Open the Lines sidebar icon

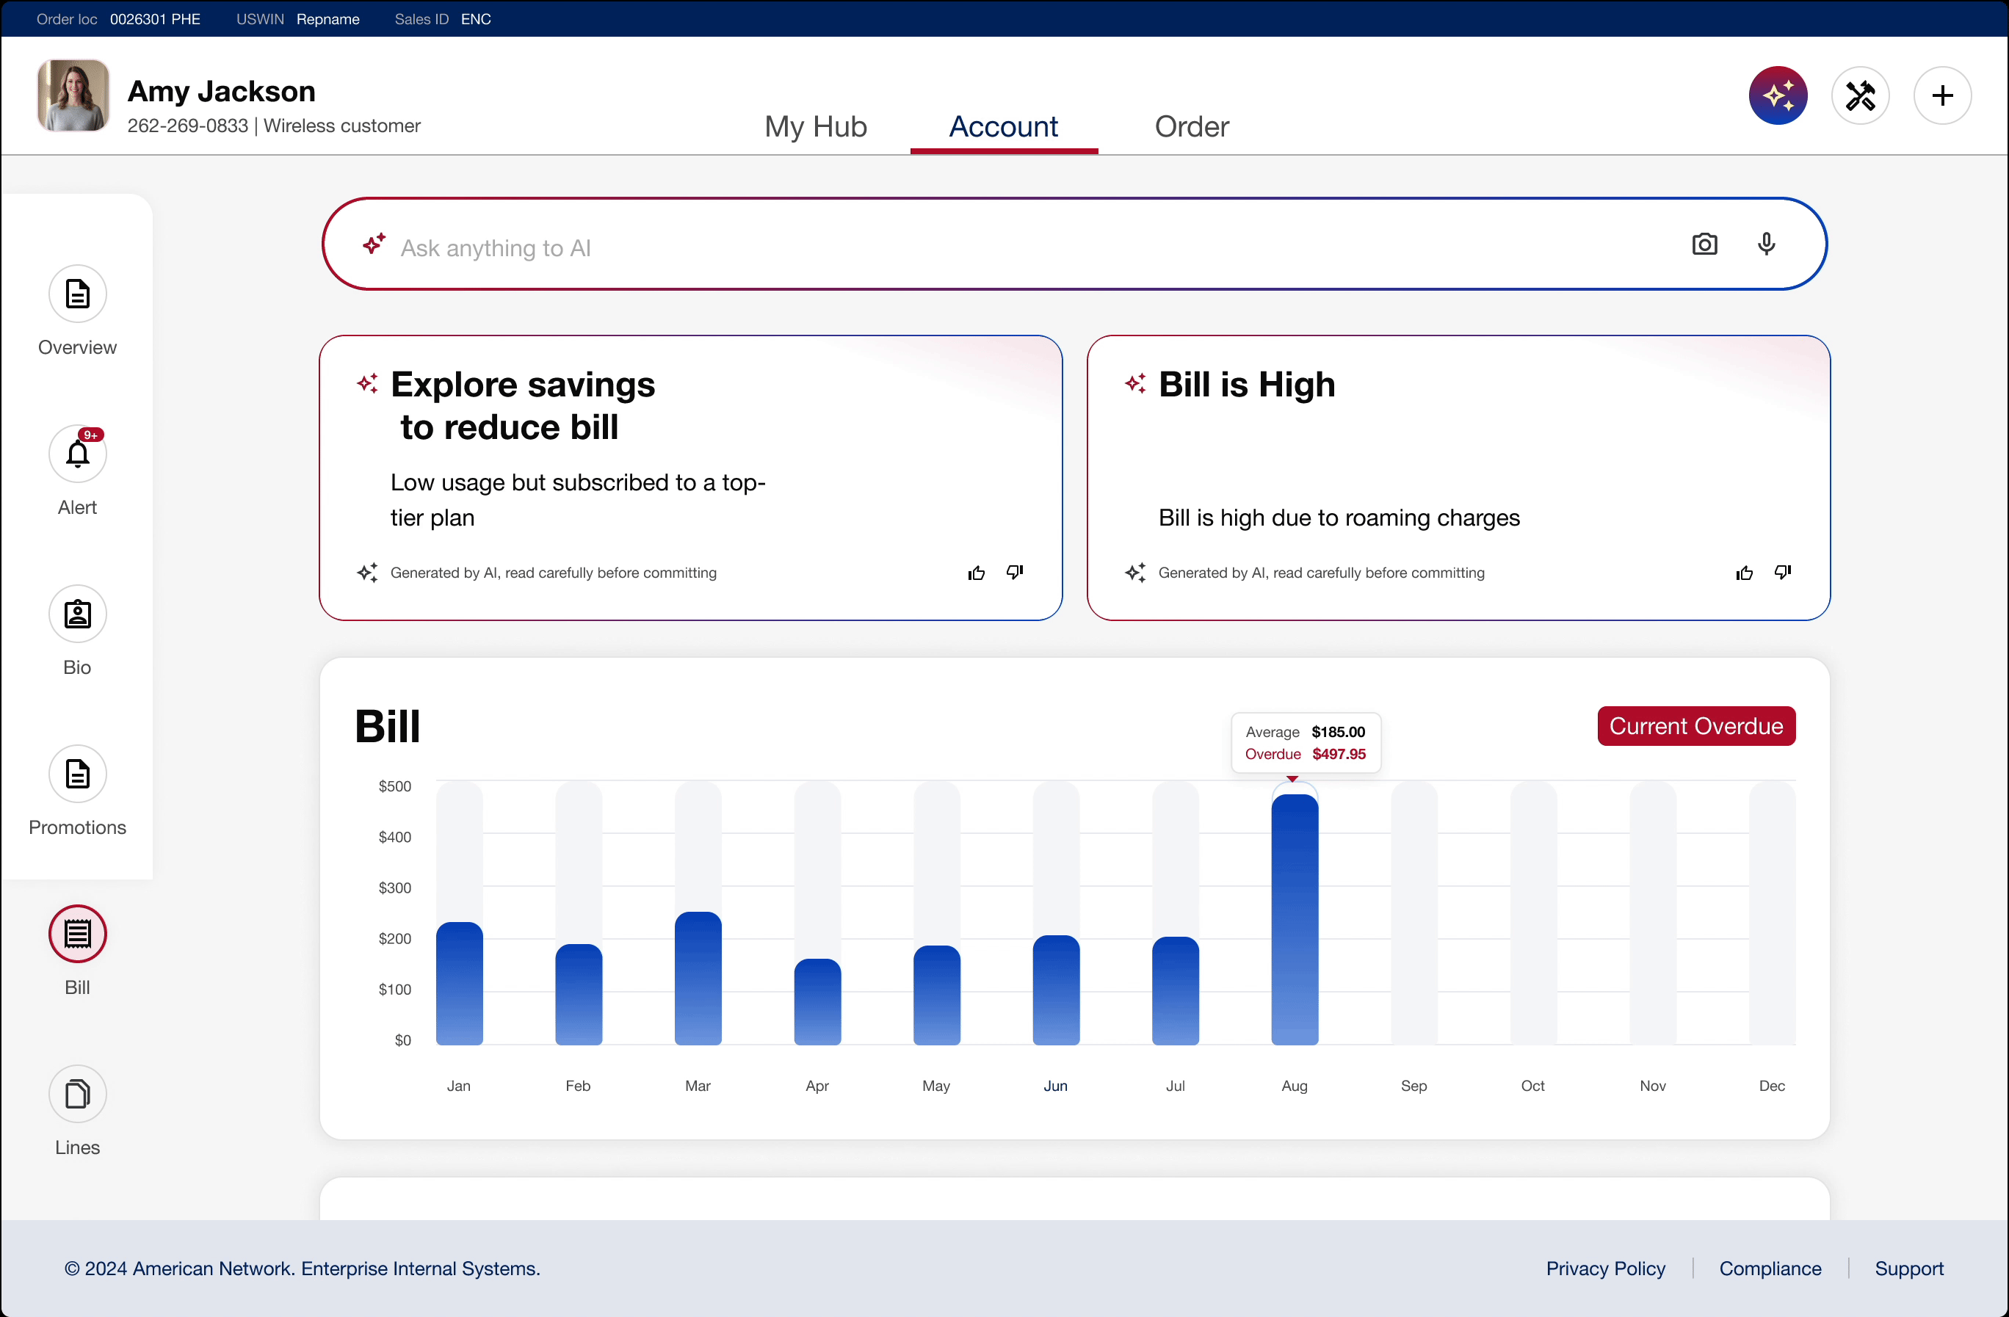coord(78,1093)
